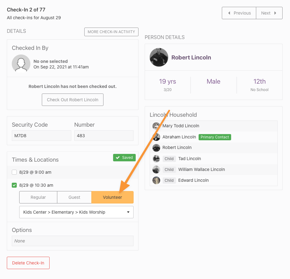This screenshot has height=279, width=290.
Task: Click the 12th grade value
Action: tap(260, 81)
